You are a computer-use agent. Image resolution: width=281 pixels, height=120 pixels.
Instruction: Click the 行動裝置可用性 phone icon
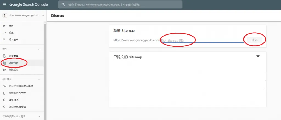click(4, 93)
